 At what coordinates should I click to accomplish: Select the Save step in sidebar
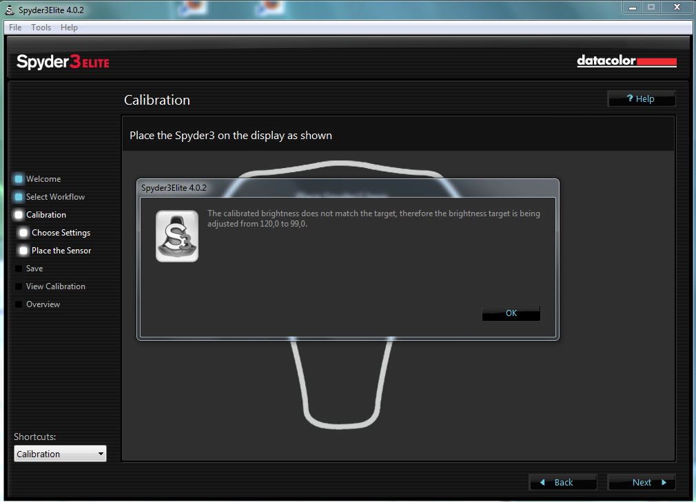[34, 269]
